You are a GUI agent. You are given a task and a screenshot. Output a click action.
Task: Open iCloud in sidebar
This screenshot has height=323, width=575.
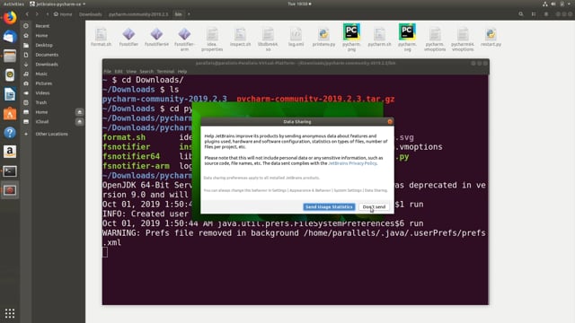(42, 122)
